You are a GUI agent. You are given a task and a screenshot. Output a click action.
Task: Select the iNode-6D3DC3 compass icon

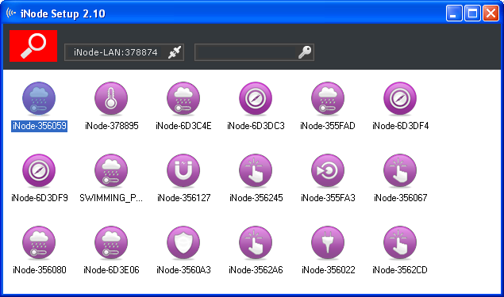(x=256, y=99)
